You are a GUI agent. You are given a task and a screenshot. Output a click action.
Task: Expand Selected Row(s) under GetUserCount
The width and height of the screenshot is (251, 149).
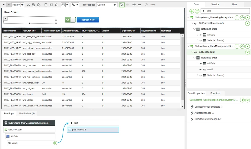pos(197,75)
